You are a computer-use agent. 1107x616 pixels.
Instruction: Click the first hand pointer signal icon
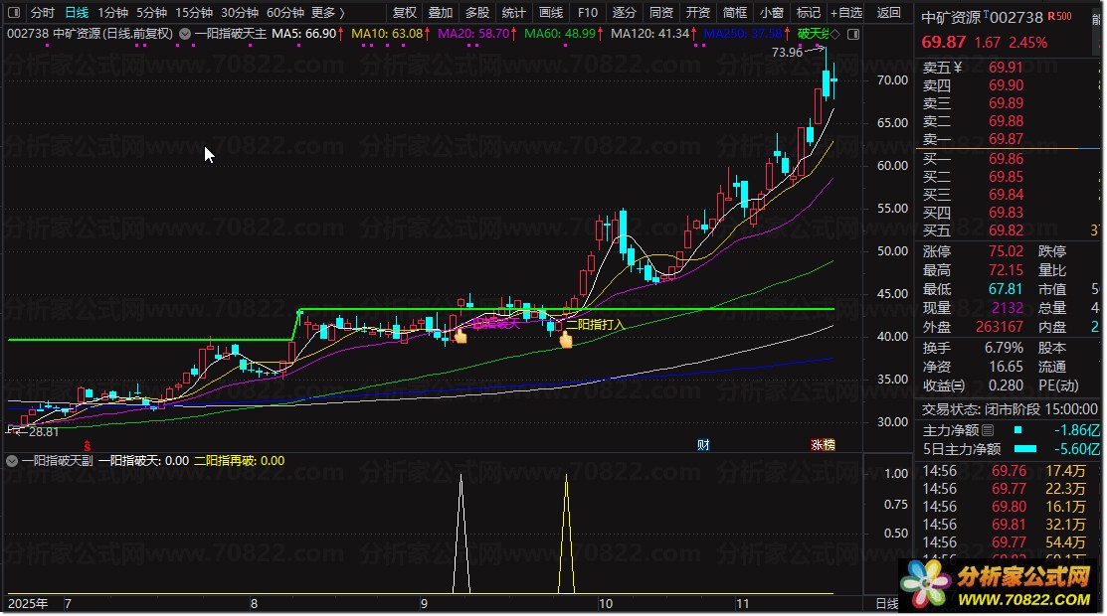click(460, 338)
